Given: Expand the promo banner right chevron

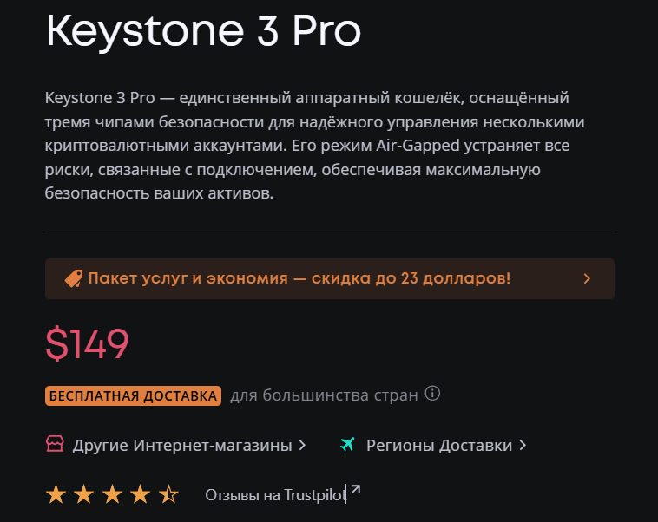Looking at the screenshot, I should pos(587,278).
